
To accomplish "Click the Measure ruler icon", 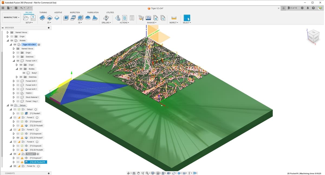I will [174, 18].
